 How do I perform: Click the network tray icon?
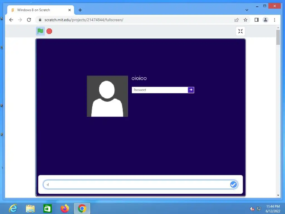tap(259, 208)
